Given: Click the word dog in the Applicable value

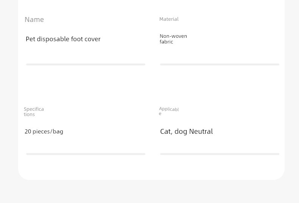Looking at the screenshot, I should pyautogui.click(x=181, y=132).
